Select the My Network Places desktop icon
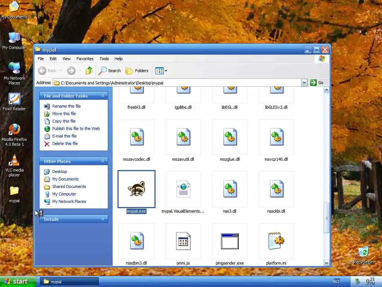 pos(14,74)
